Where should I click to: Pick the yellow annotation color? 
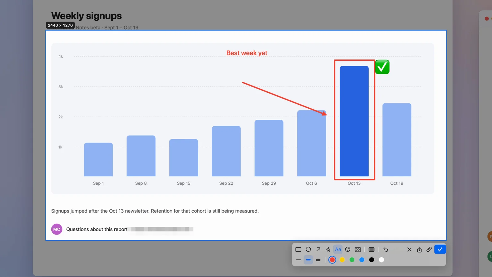click(342, 260)
